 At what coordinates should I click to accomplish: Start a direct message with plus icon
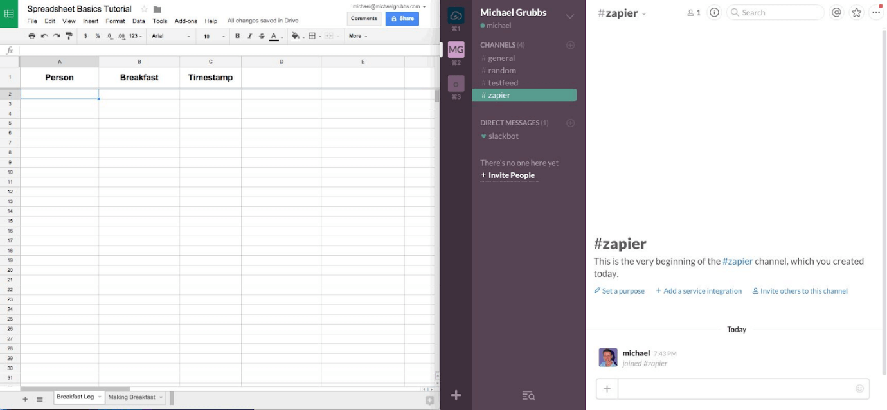tap(570, 123)
